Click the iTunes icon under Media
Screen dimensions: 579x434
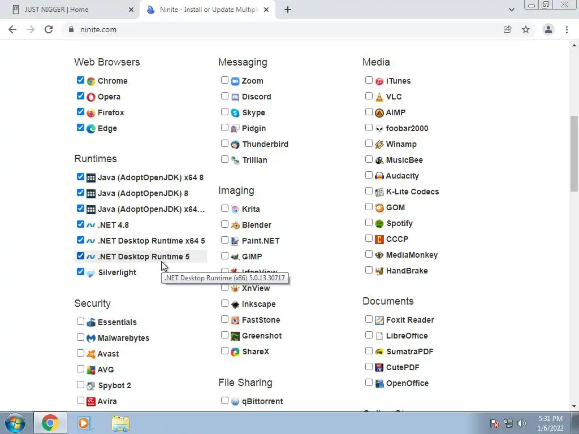[379, 81]
